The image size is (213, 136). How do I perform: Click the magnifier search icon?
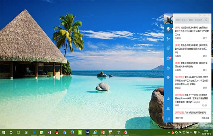207,20
